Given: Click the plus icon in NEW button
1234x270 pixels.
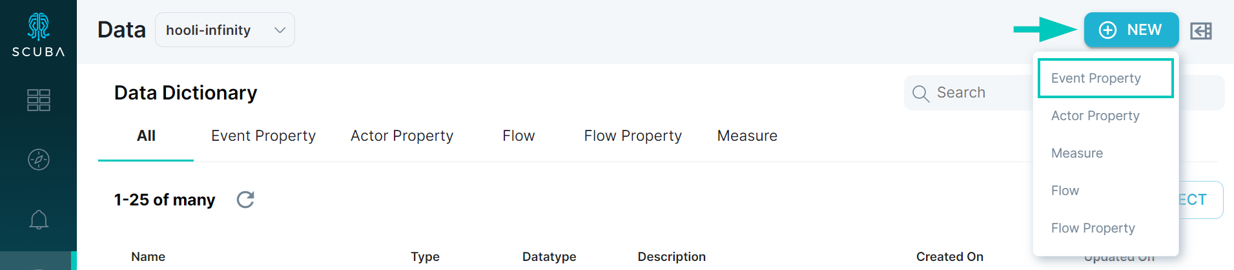Looking at the screenshot, I should (x=1107, y=30).
